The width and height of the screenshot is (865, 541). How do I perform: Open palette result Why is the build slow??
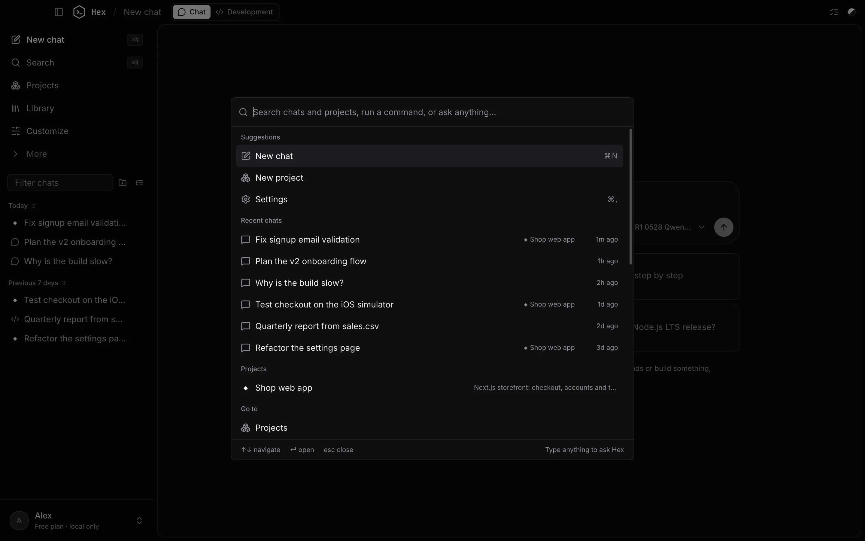429,283
